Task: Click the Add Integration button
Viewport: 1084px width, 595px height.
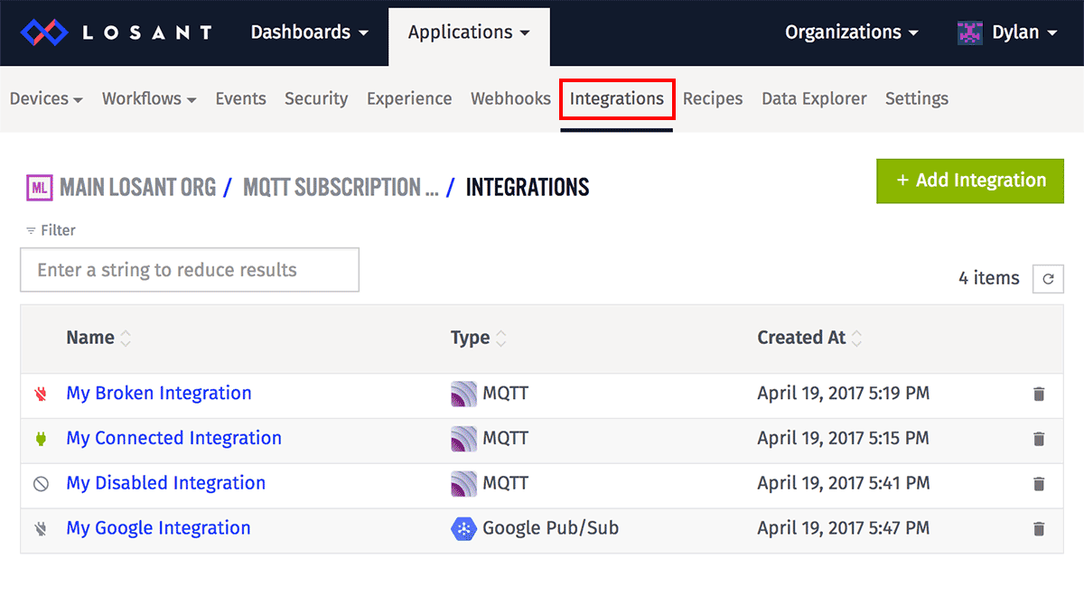Action: pyautogui.click(x=969, y=181)
